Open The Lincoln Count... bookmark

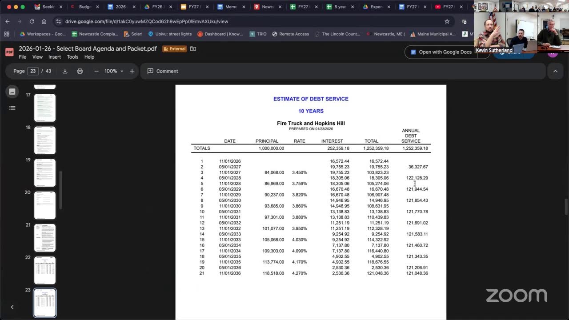point(337,34)
